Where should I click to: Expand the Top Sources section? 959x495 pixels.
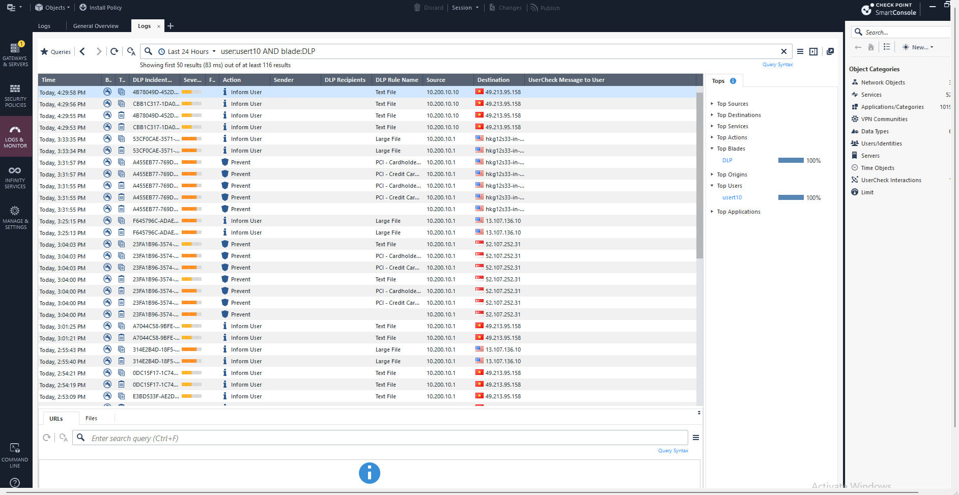click(712, 103)
